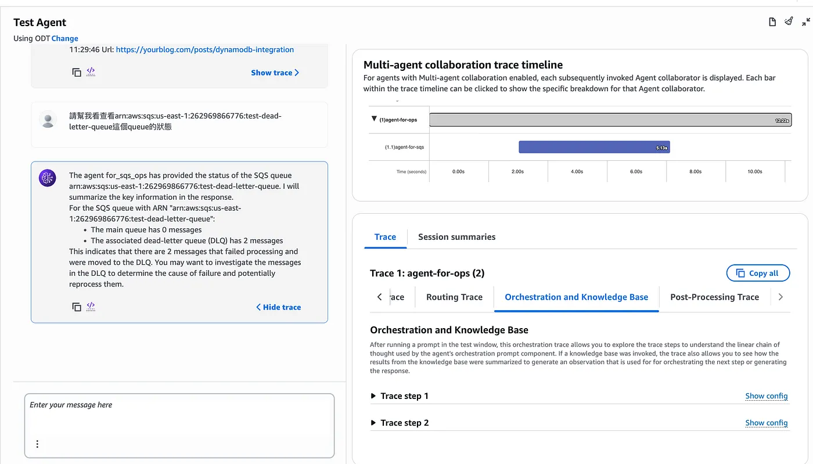
Task: Click the 'Trace 1: agent-for-ops (2)' heading
Action: (427, 273)
